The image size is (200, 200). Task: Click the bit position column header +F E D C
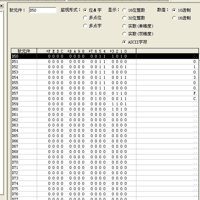pos(54,51)
